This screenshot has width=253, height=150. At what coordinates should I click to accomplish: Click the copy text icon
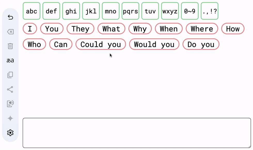pos(10,75)
